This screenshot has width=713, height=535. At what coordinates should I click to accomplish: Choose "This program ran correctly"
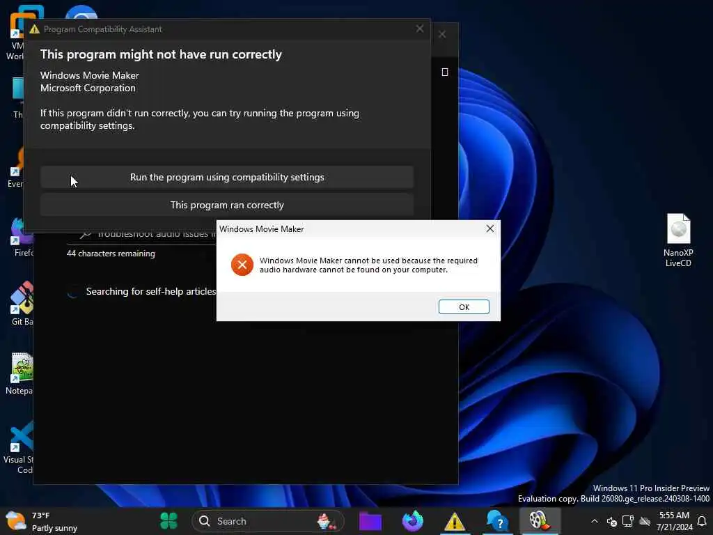(227, 206)
